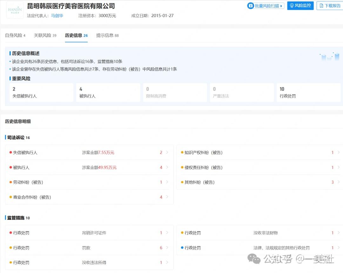Expand the 没收违法所得 row chevron
The height and width of the screenshot is (273, 343).
tap(167, 262)
